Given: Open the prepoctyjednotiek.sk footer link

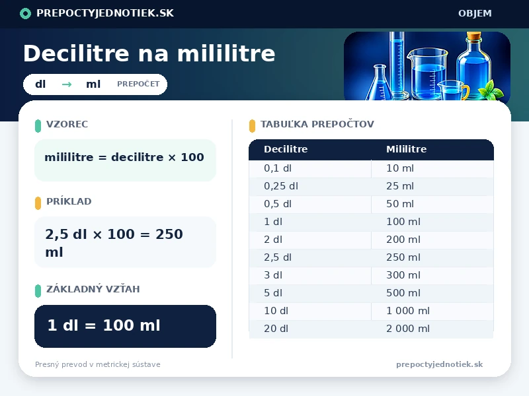Looking at the screenshot, I should pos(439,365).
